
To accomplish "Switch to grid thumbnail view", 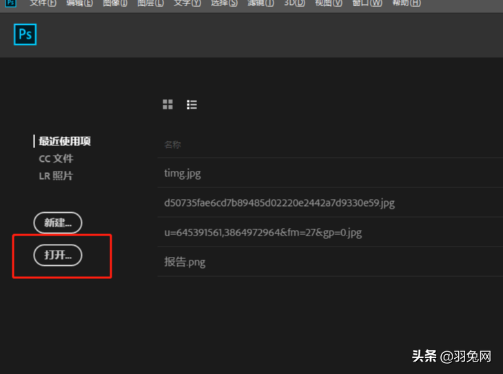I will tap(167, 104).
